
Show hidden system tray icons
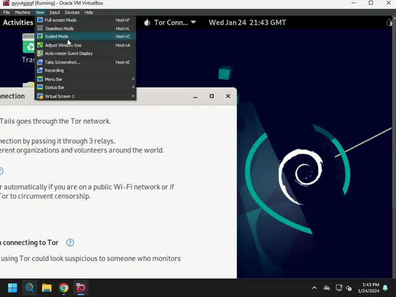314,288
